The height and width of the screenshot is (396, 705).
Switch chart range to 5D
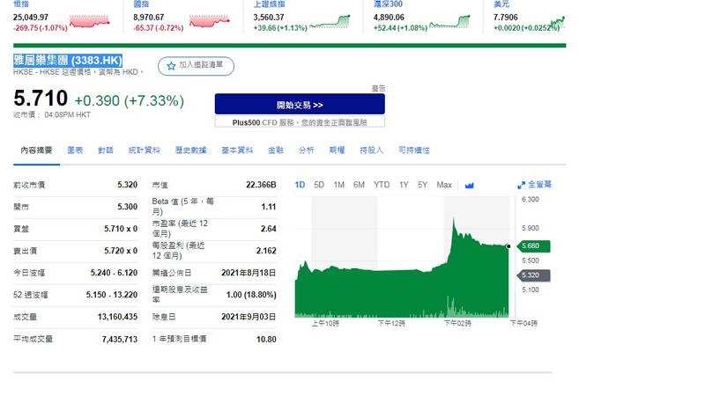click(x=319, y=185)
